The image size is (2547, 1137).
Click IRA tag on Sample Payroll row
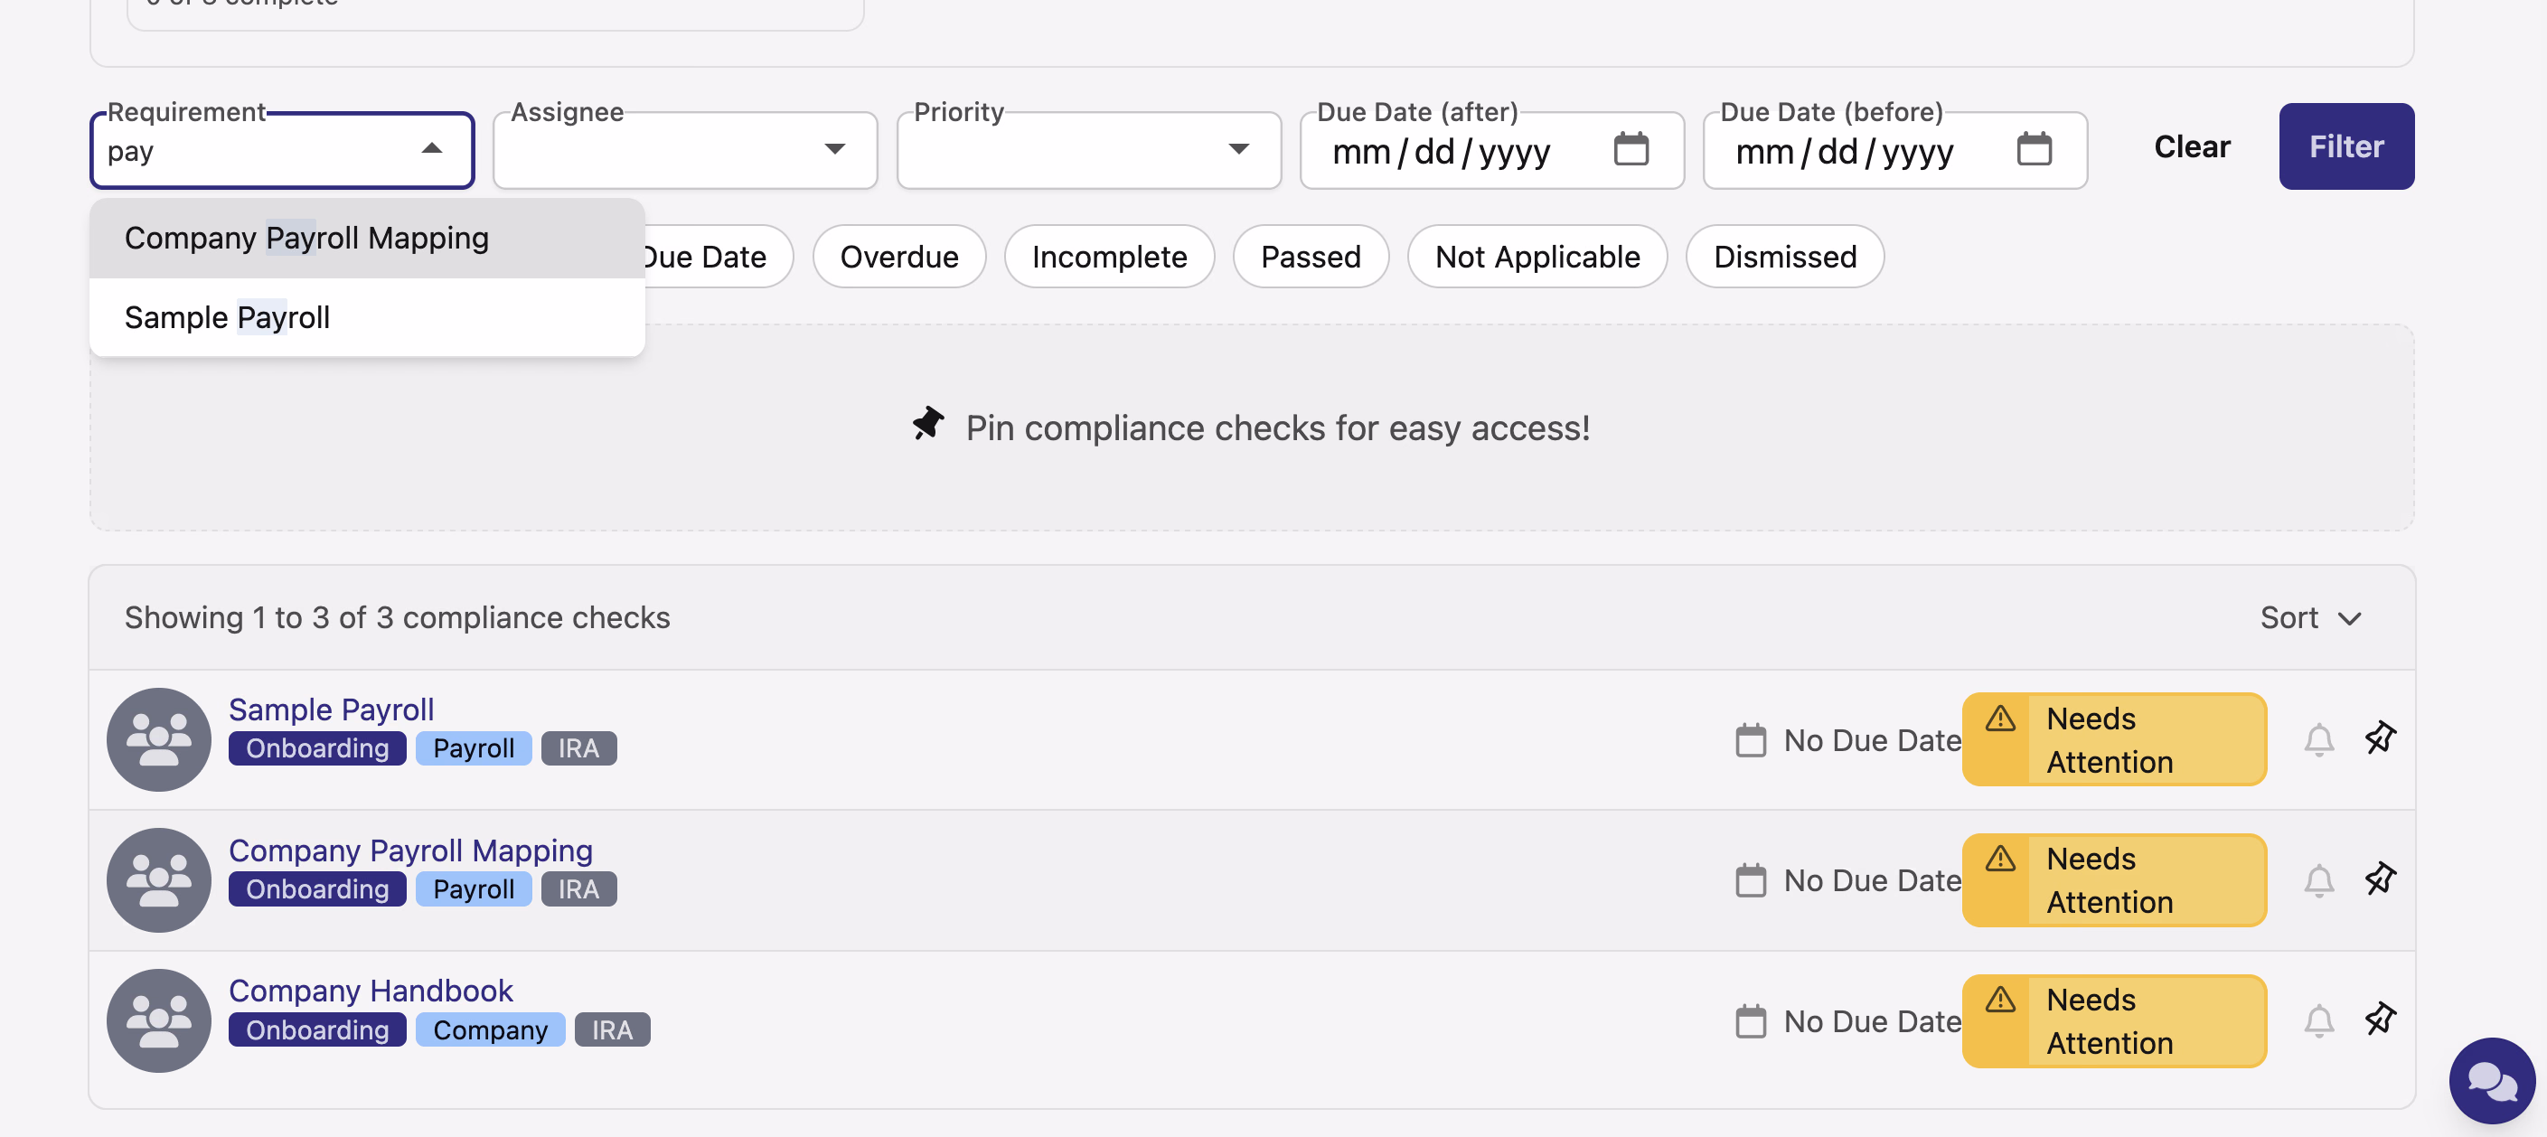pos(578,748)
